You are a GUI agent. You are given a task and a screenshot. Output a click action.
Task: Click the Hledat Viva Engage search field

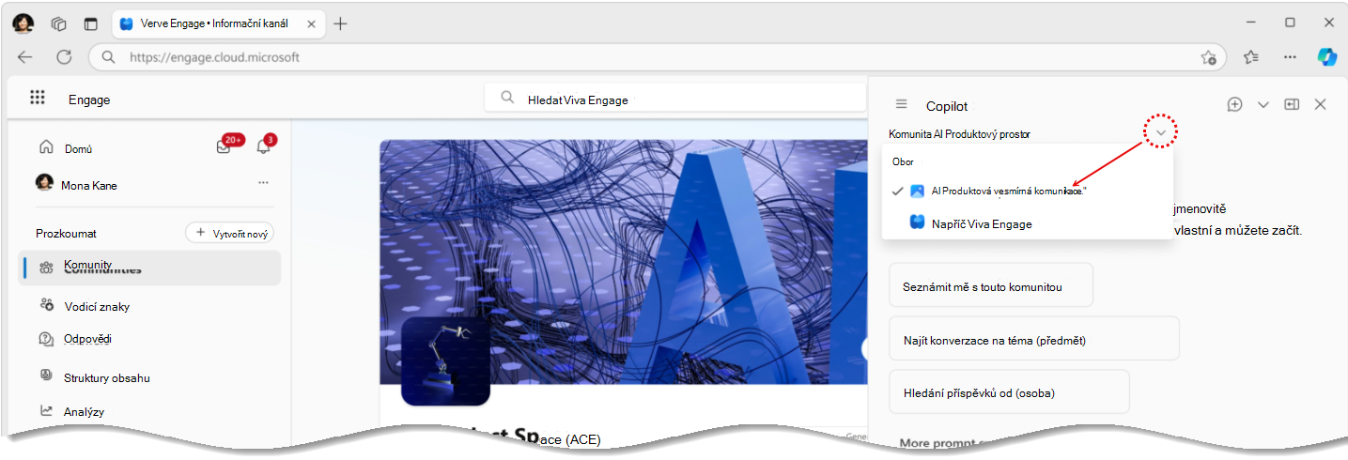tap(674, 99)
